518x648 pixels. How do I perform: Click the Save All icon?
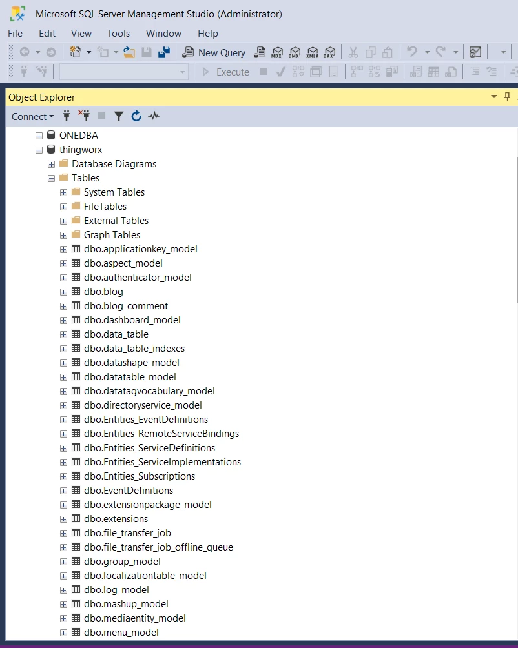164,52
